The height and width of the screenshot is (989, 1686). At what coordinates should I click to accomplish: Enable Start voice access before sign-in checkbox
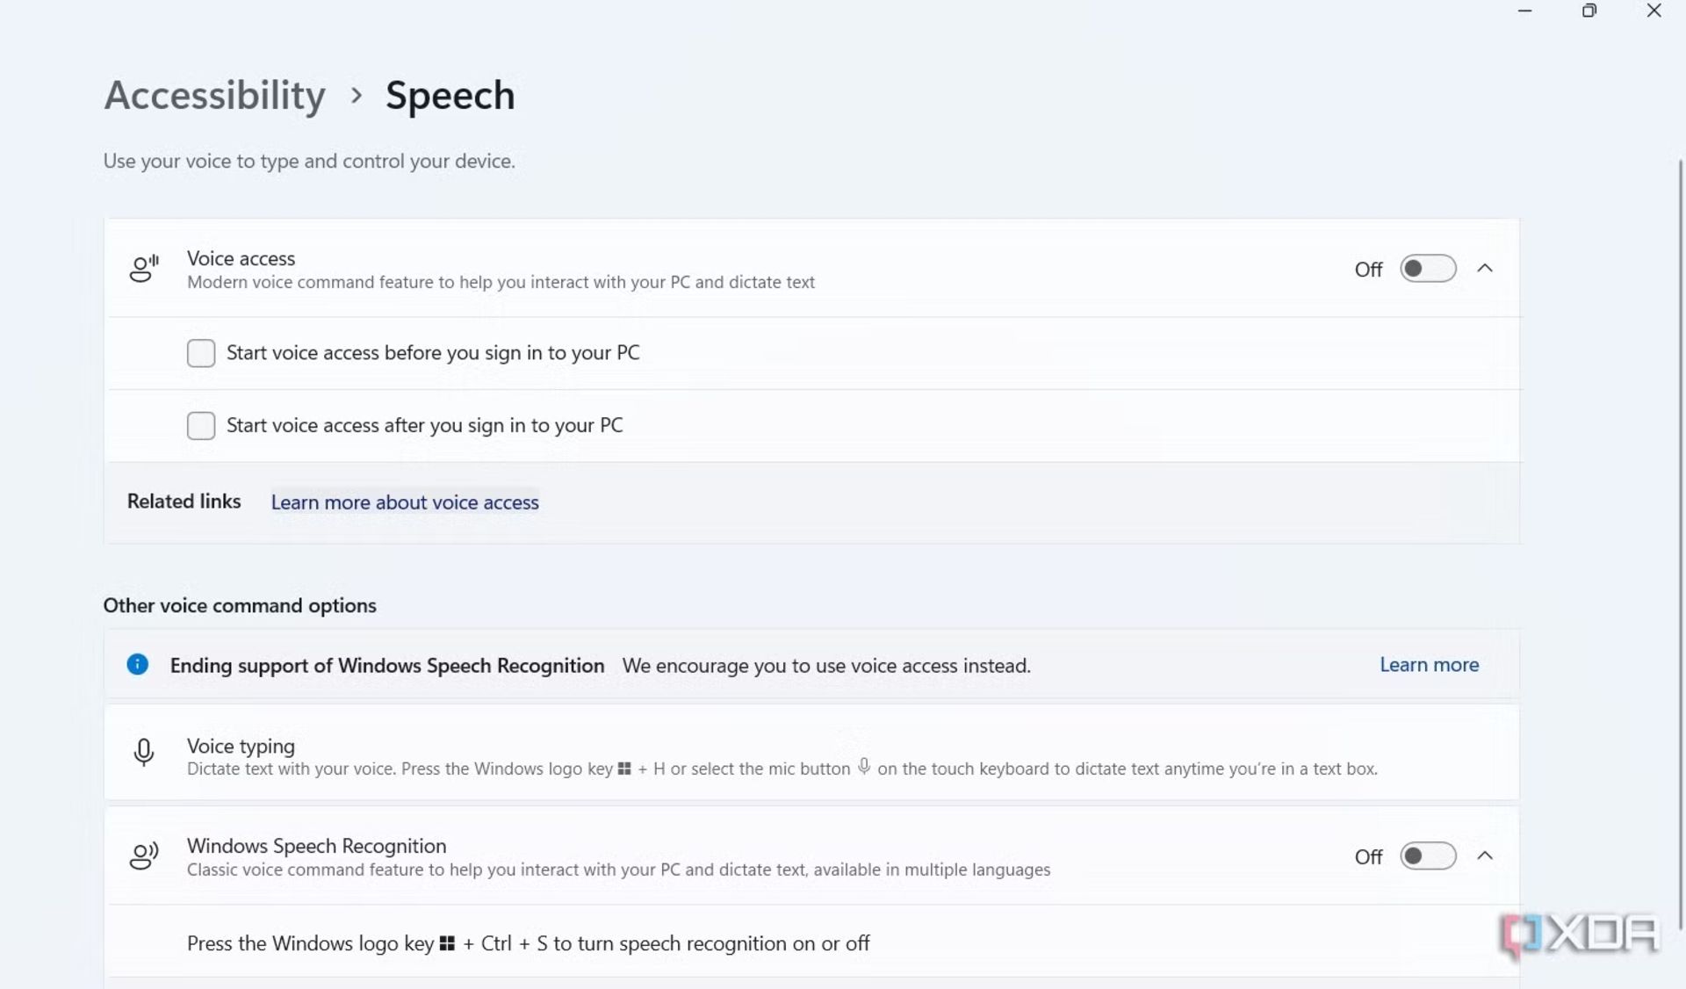tap(200, 352)
